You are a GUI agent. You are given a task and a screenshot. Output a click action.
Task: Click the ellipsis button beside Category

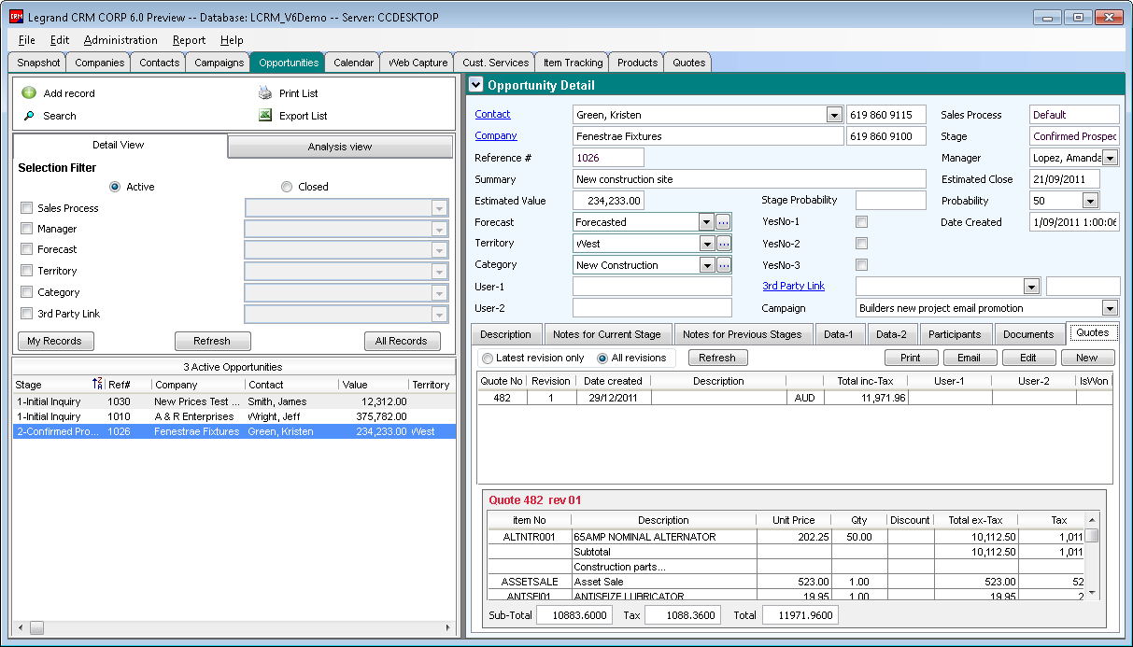tap(724, 265)
